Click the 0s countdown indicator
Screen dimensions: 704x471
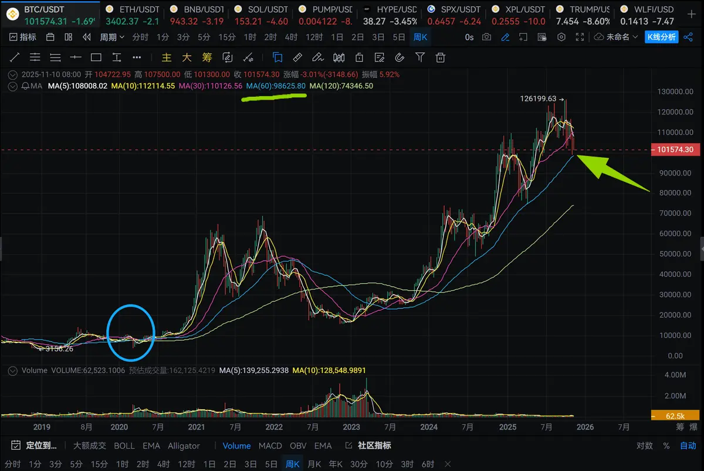[x=469, y=37]
